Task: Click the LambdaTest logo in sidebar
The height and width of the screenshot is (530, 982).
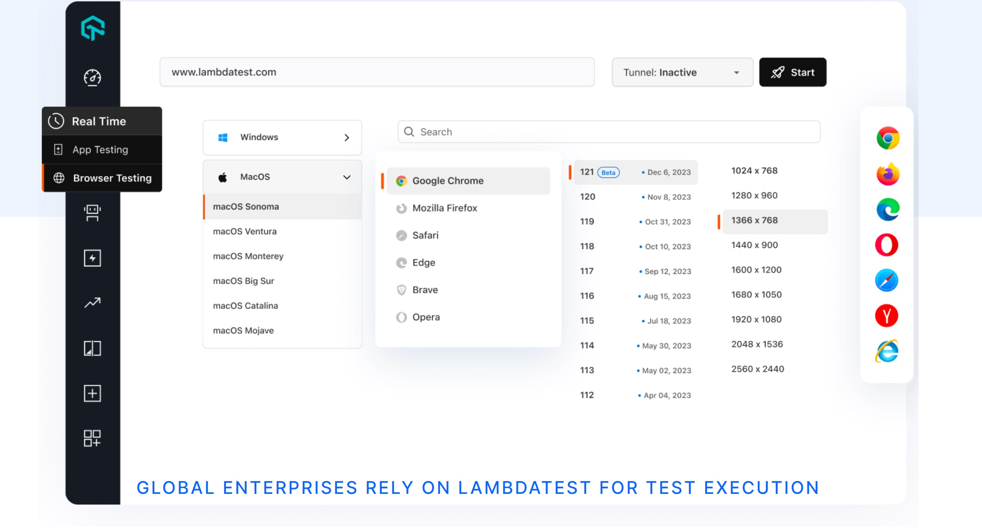Action: 93,28
